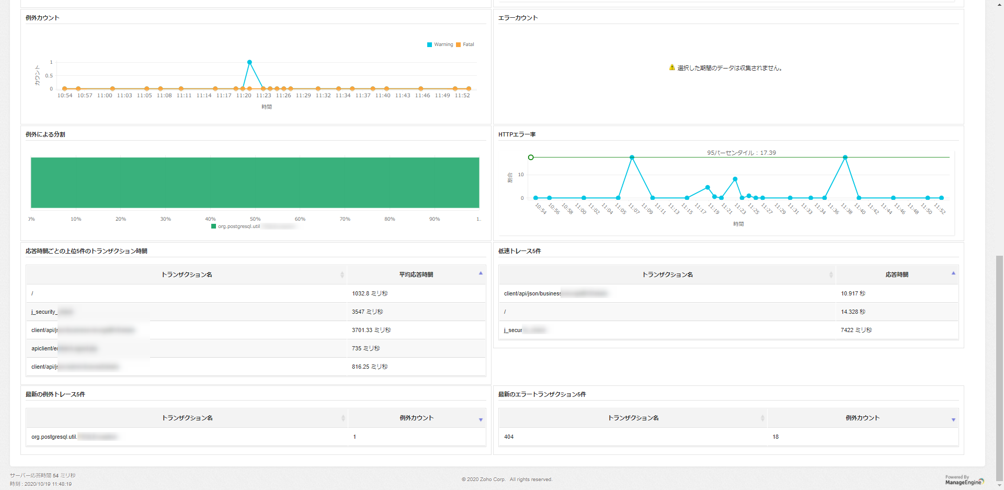This screenshot has height=490, width=1004.
Task: Click the ManageEngine logo in footer
Action: 964,481
